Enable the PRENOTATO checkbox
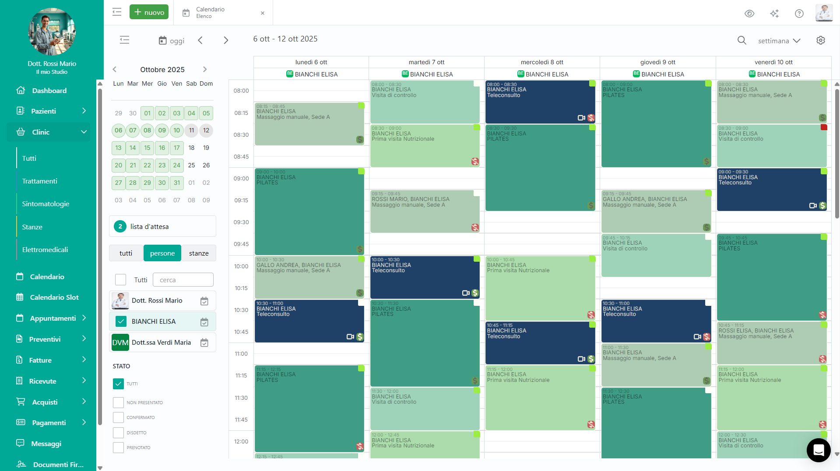840x471 pixels. [x=118, y=447]
